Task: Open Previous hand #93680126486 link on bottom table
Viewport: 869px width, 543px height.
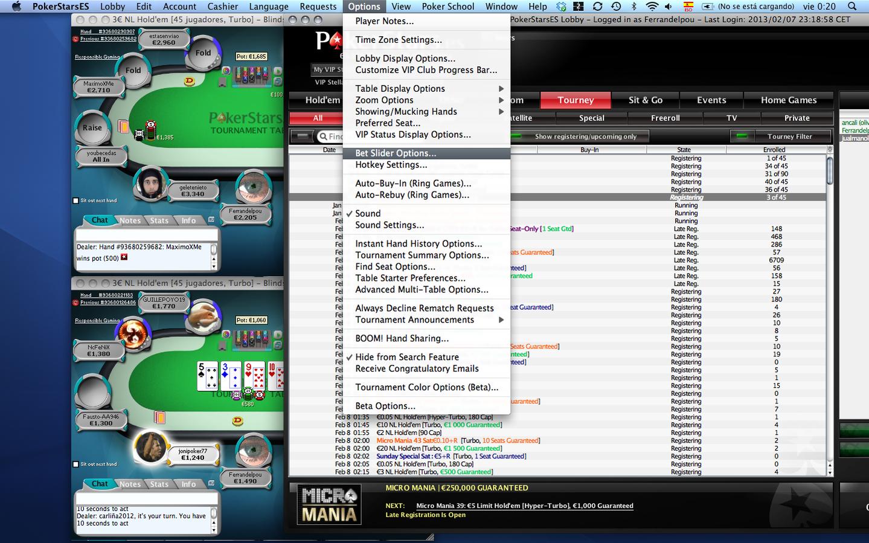Action: coord(108,302)
